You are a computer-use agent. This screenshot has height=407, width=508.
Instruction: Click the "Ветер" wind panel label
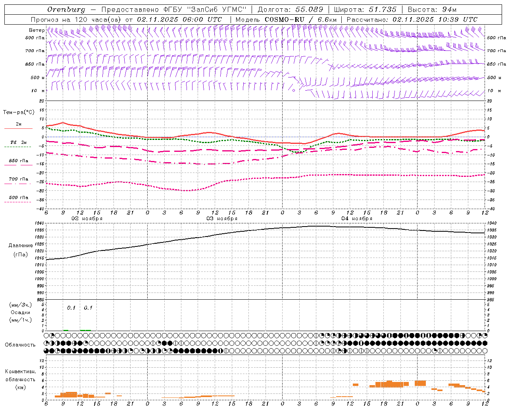pyautogui.click(x=37, y=30)
